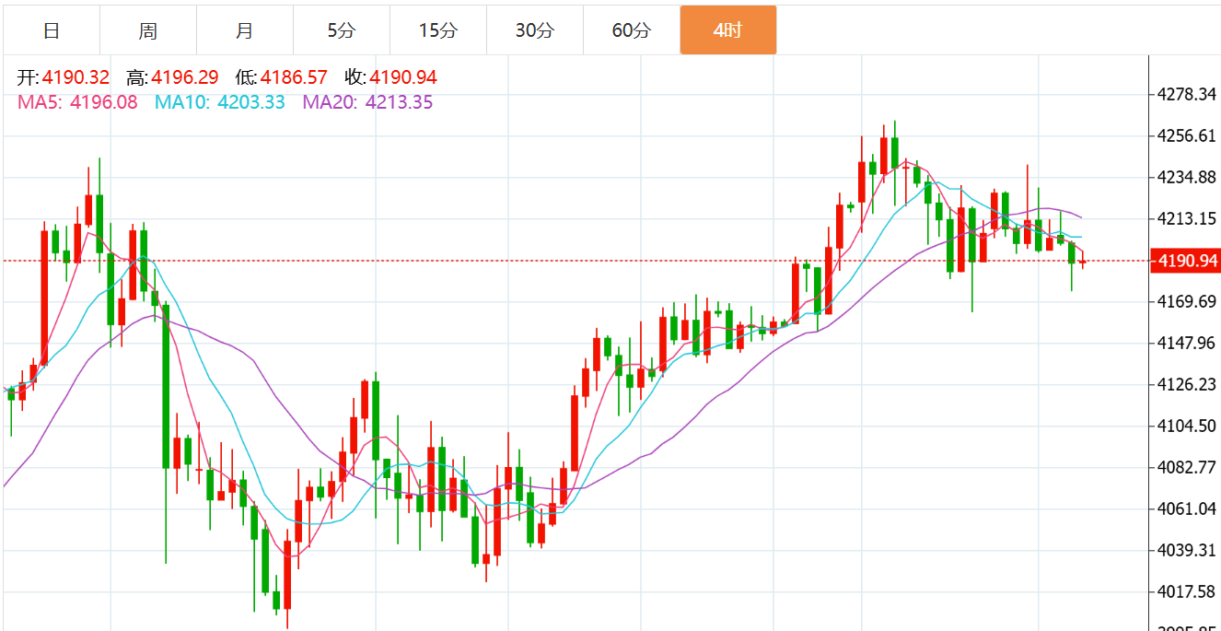Switch to the 日 daily chart tab
1221x631 pixels.
[x=52, y=30]
